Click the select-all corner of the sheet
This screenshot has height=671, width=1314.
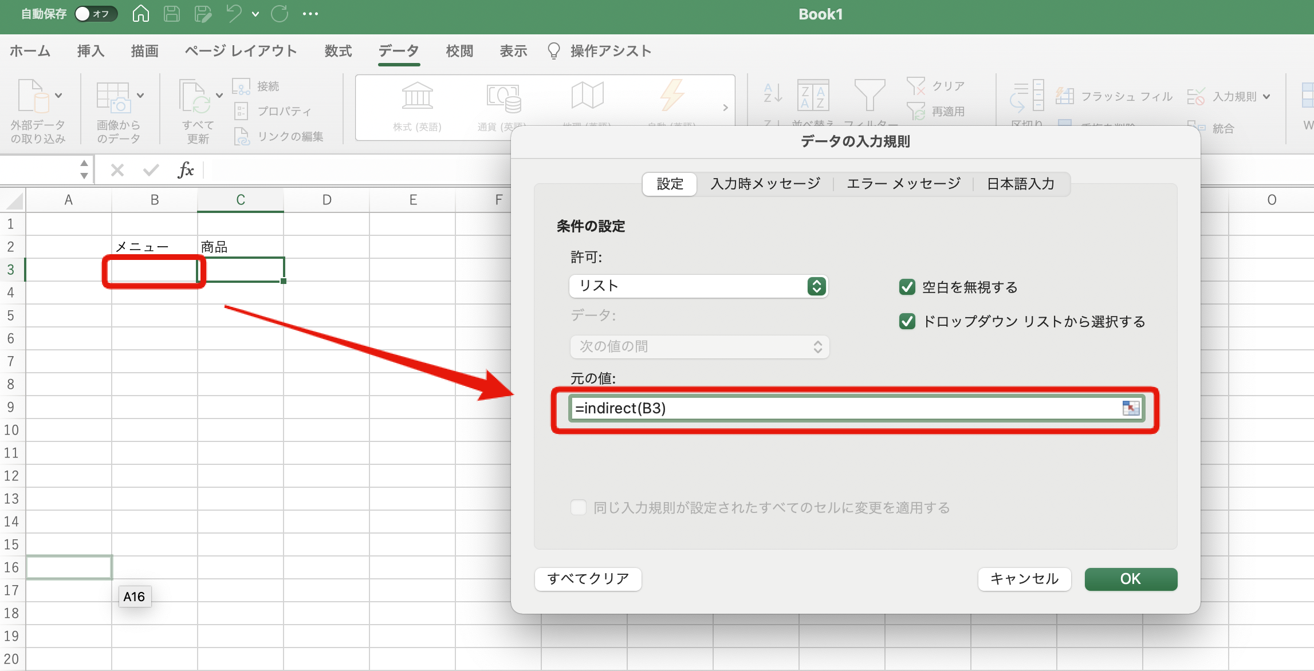pos(13,200)
